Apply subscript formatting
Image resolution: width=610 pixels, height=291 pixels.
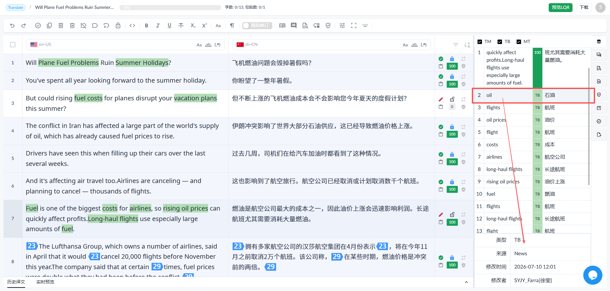pos(193,26)
